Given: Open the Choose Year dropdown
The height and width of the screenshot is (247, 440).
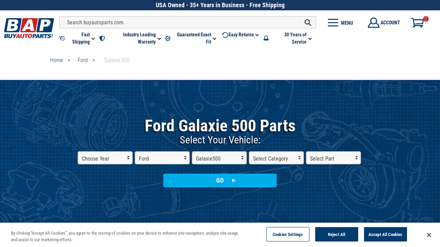Looking at the screenshot, I should pos(105,158).
